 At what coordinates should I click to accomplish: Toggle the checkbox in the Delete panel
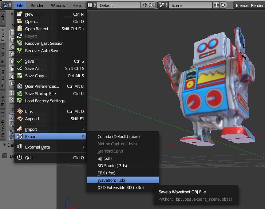coord(5,156)
